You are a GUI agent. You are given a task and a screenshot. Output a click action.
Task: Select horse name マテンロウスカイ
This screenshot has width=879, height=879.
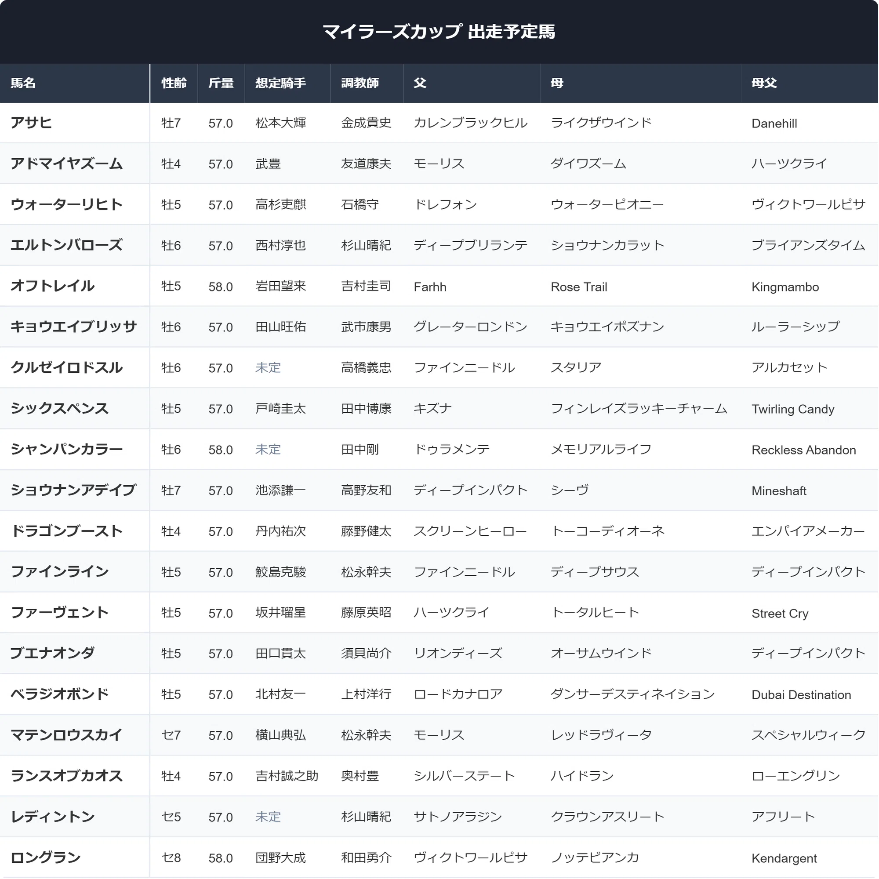[x=66, y=735]
